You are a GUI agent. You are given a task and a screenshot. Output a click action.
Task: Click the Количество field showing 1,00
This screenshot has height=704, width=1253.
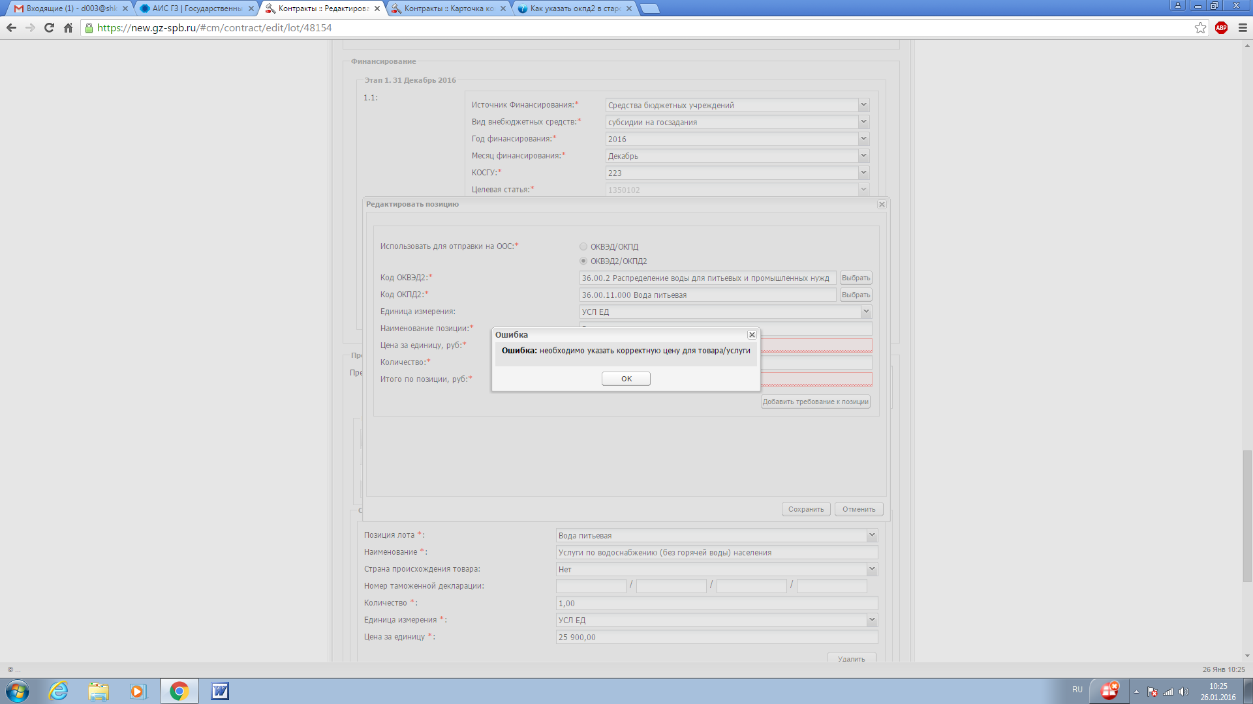717,603
